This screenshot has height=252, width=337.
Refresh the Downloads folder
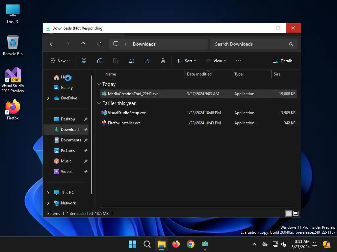[99, 44]
